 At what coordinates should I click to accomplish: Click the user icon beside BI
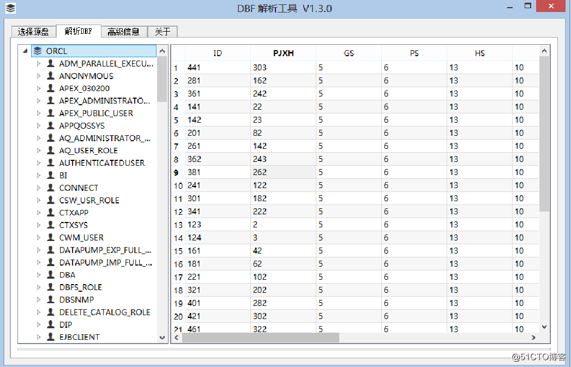(51, 175)
